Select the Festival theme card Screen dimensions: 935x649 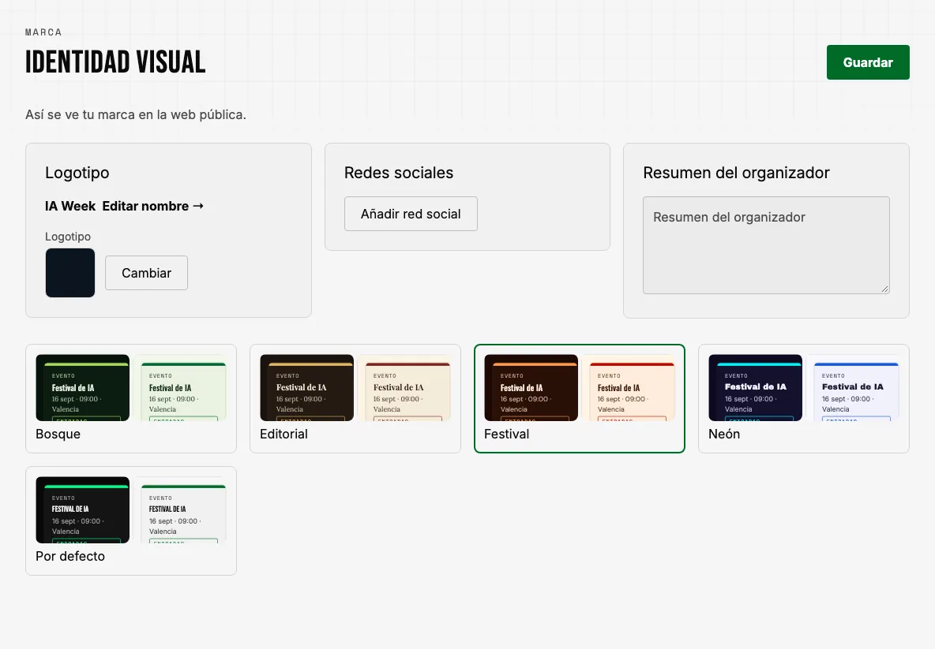580,398
